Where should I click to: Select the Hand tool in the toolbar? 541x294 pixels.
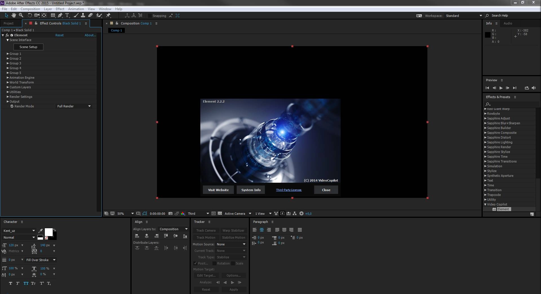(x=14, y=15)
